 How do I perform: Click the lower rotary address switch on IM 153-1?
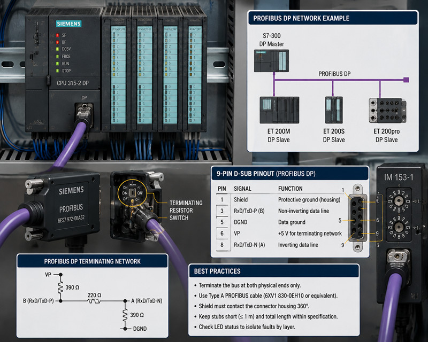tap(399, 227)
